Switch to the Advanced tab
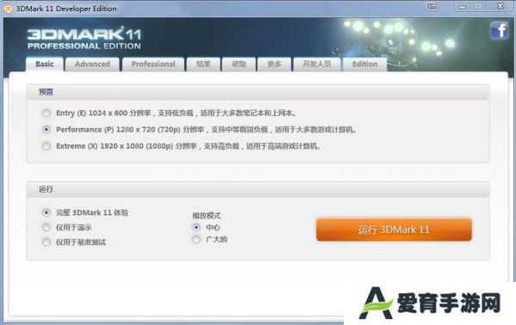 (92, 64)
